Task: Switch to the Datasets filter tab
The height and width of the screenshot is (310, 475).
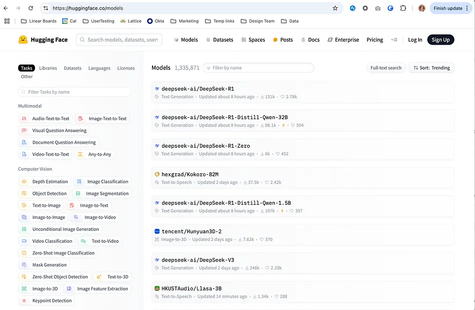Action: coord(72,68)
